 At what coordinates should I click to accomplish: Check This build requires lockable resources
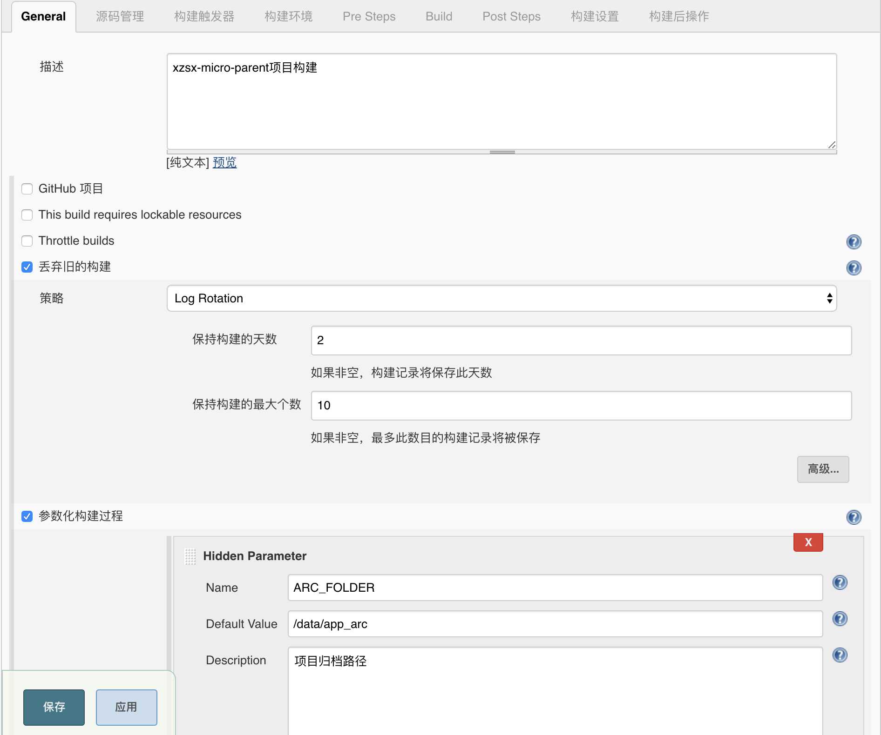click(27, 215)
